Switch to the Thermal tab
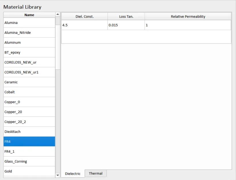The height and width of the screenshot is (180, 236). (96, 173)
